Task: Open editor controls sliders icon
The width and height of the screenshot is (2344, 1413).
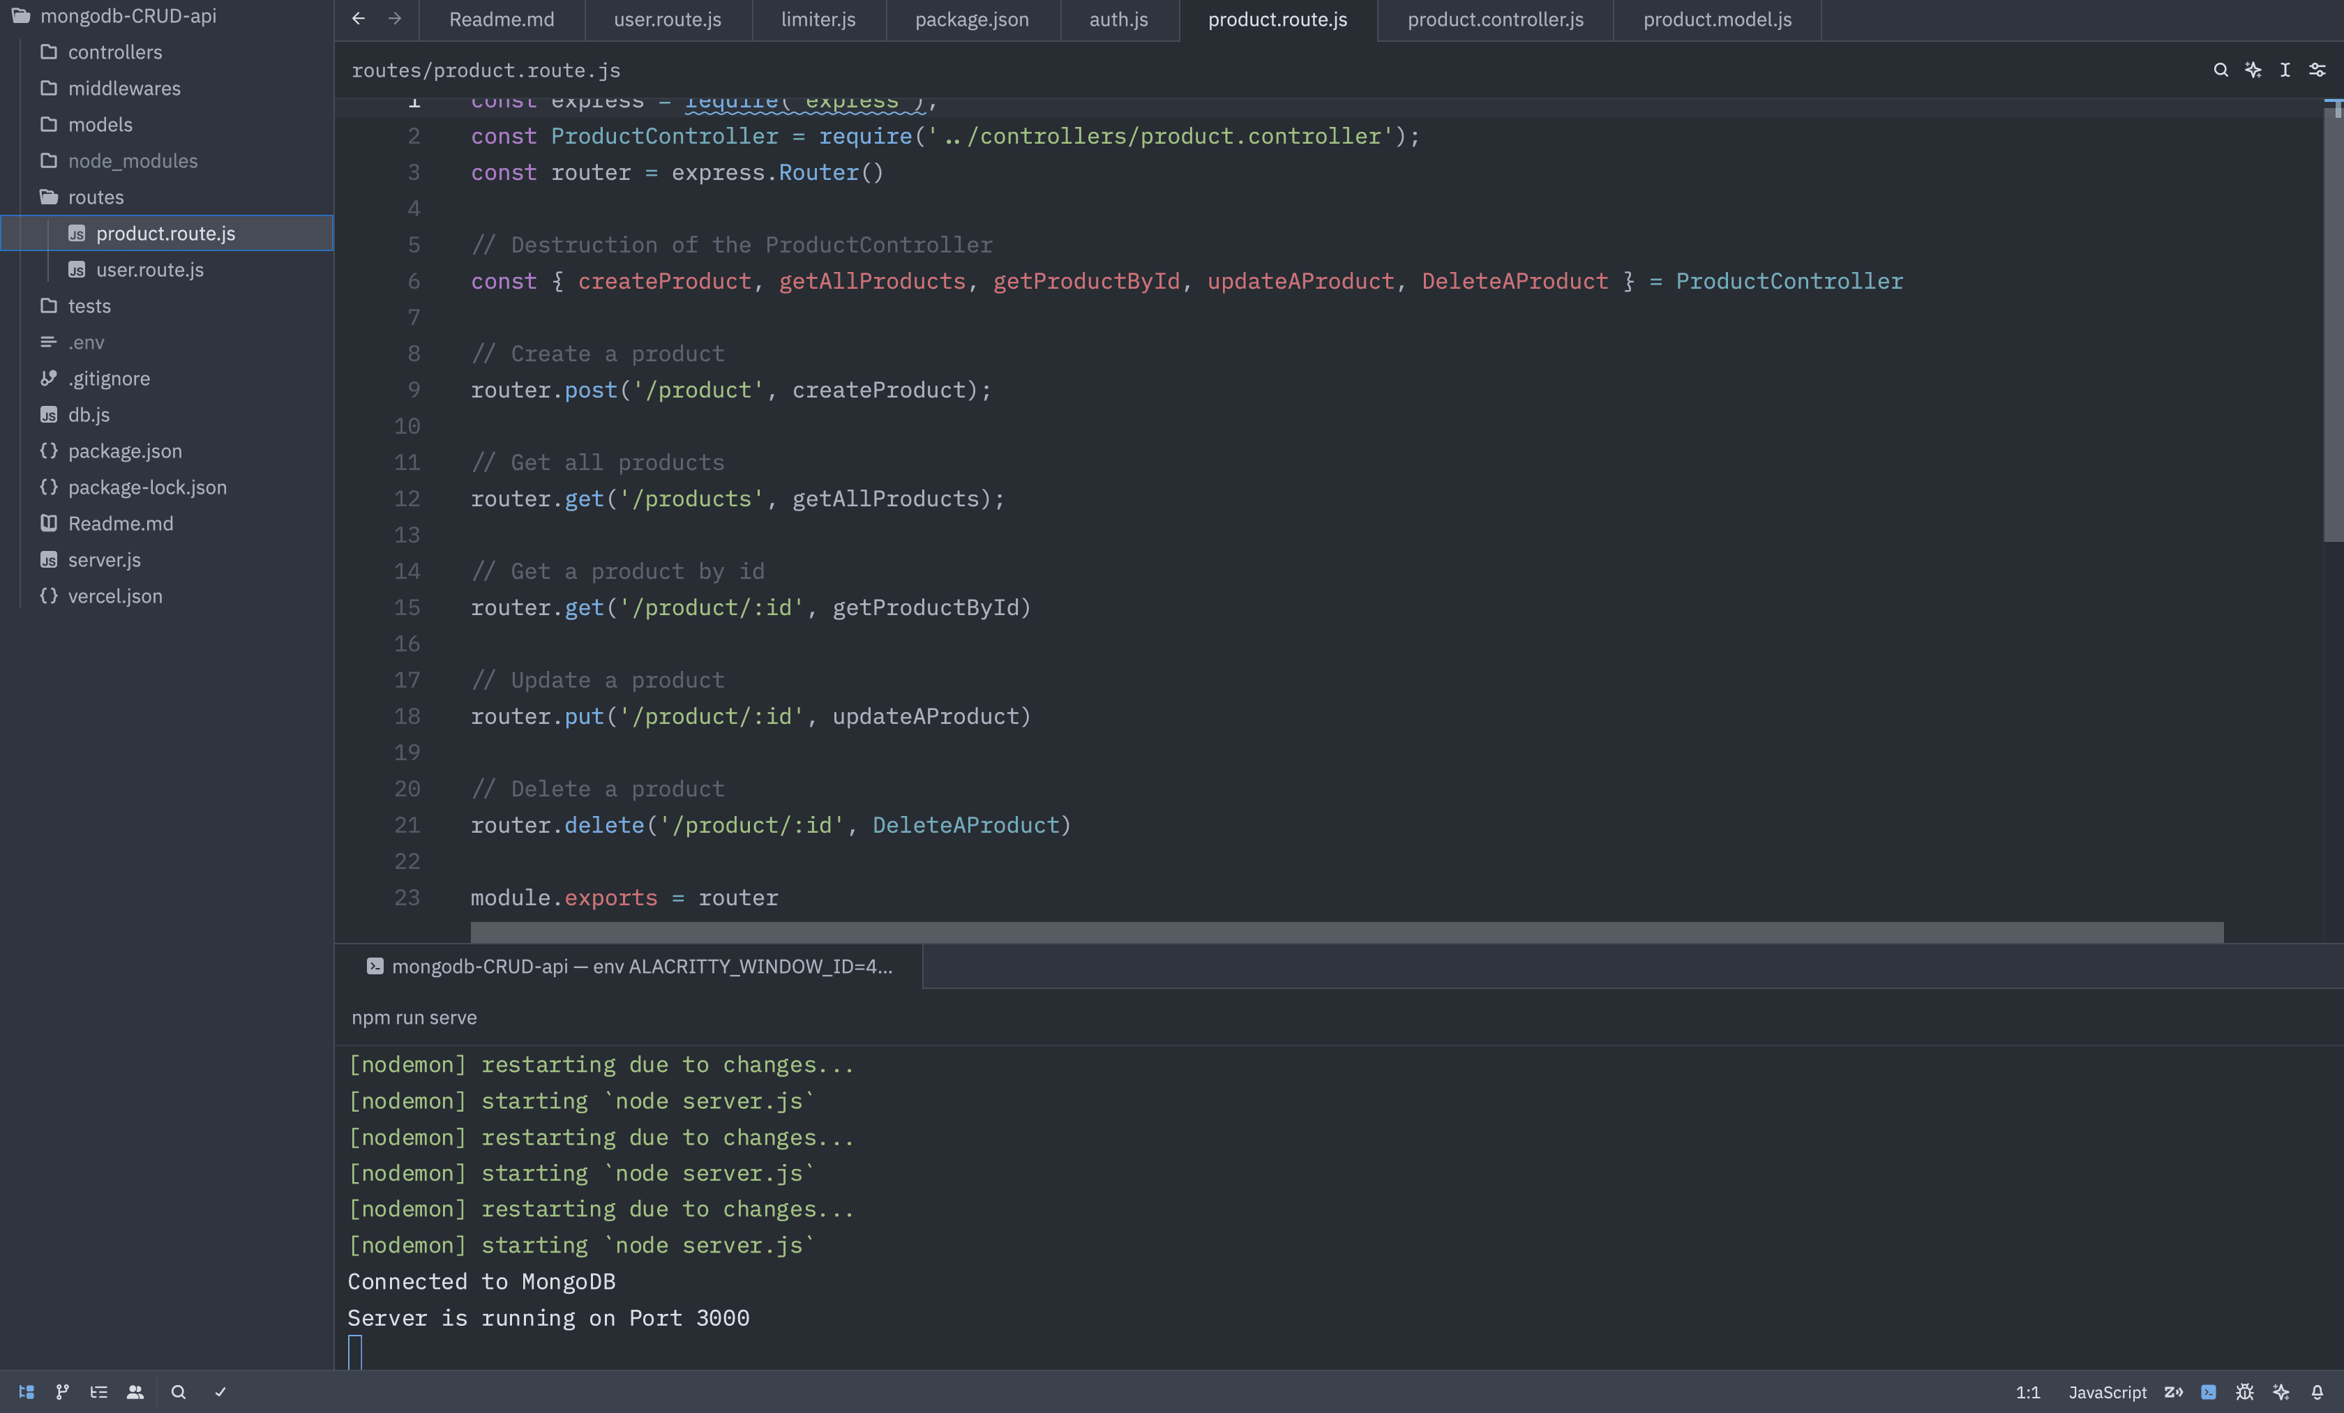Action: click(x=2317, y=70)
